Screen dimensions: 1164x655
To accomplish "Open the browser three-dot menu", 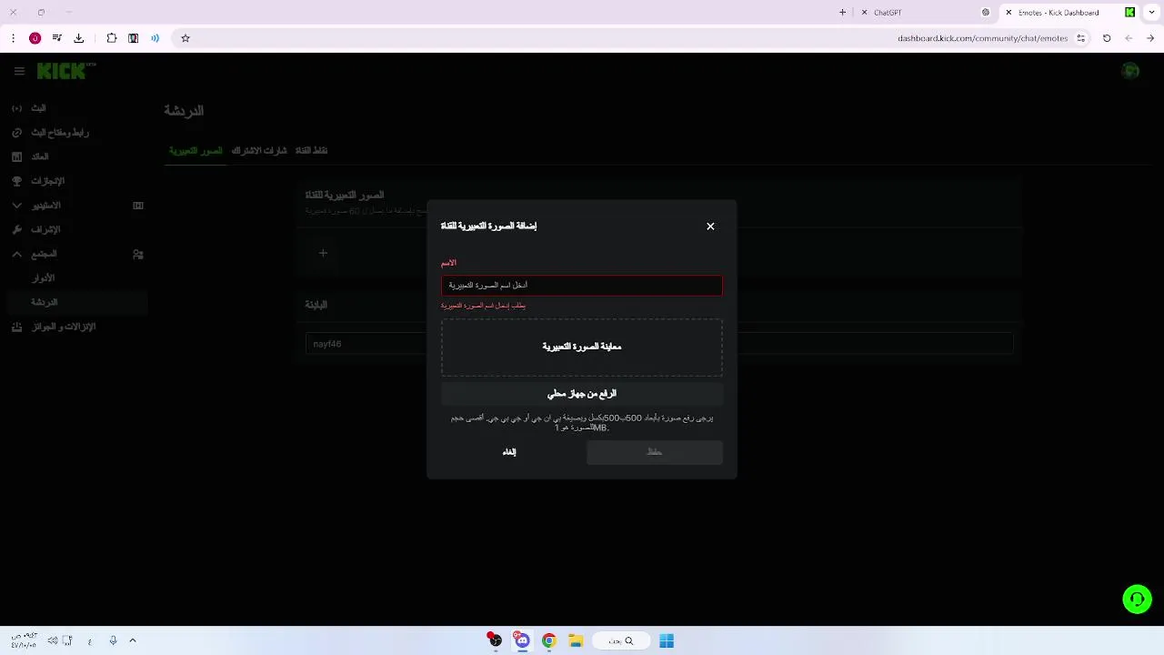I will [13, 38].
